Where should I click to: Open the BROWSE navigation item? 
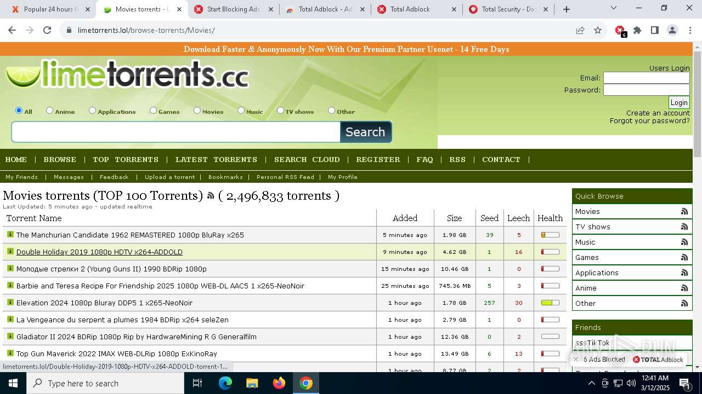(60, 160)
